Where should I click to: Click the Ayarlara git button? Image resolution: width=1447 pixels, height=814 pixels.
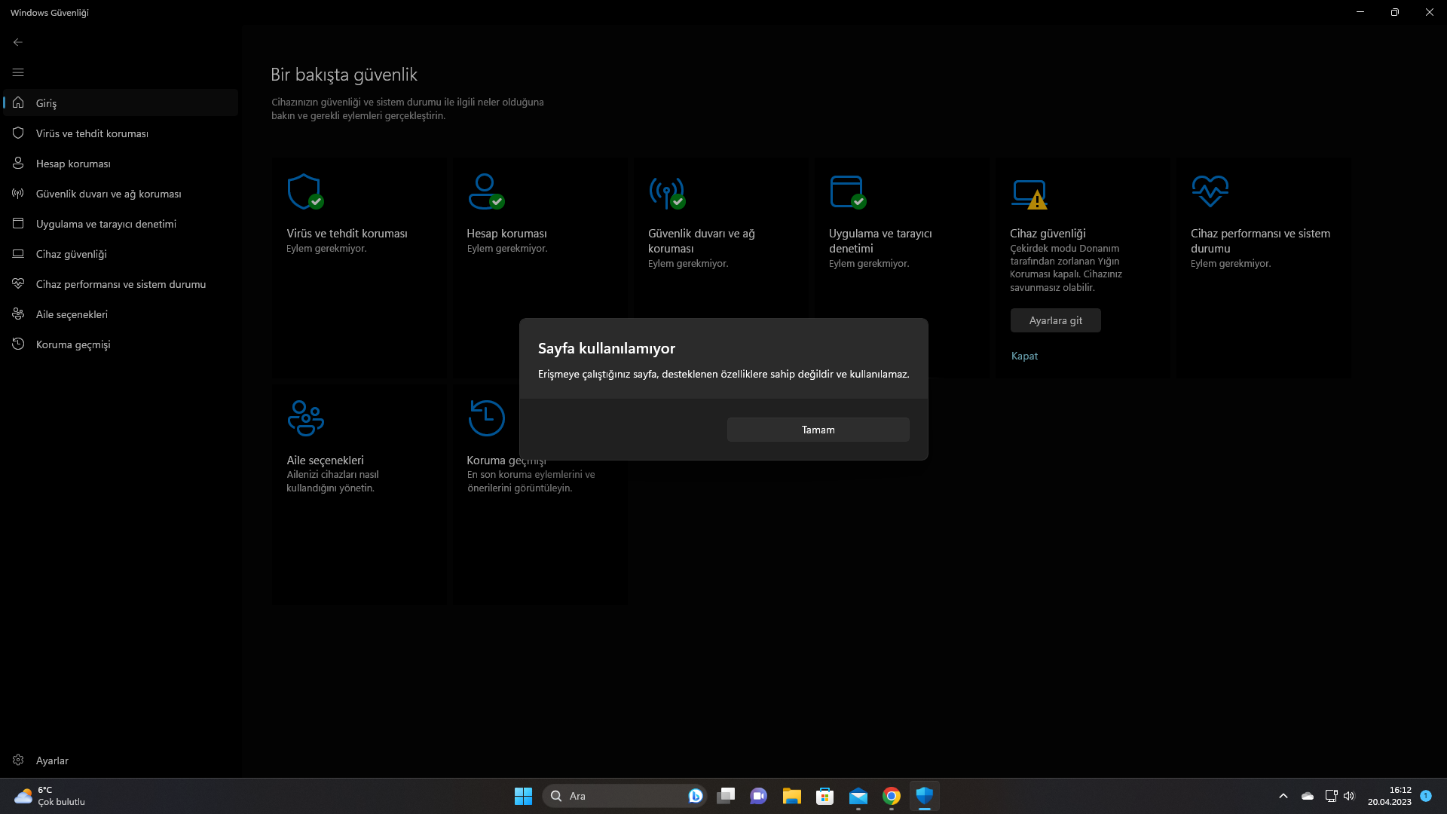pos(1055,320)
